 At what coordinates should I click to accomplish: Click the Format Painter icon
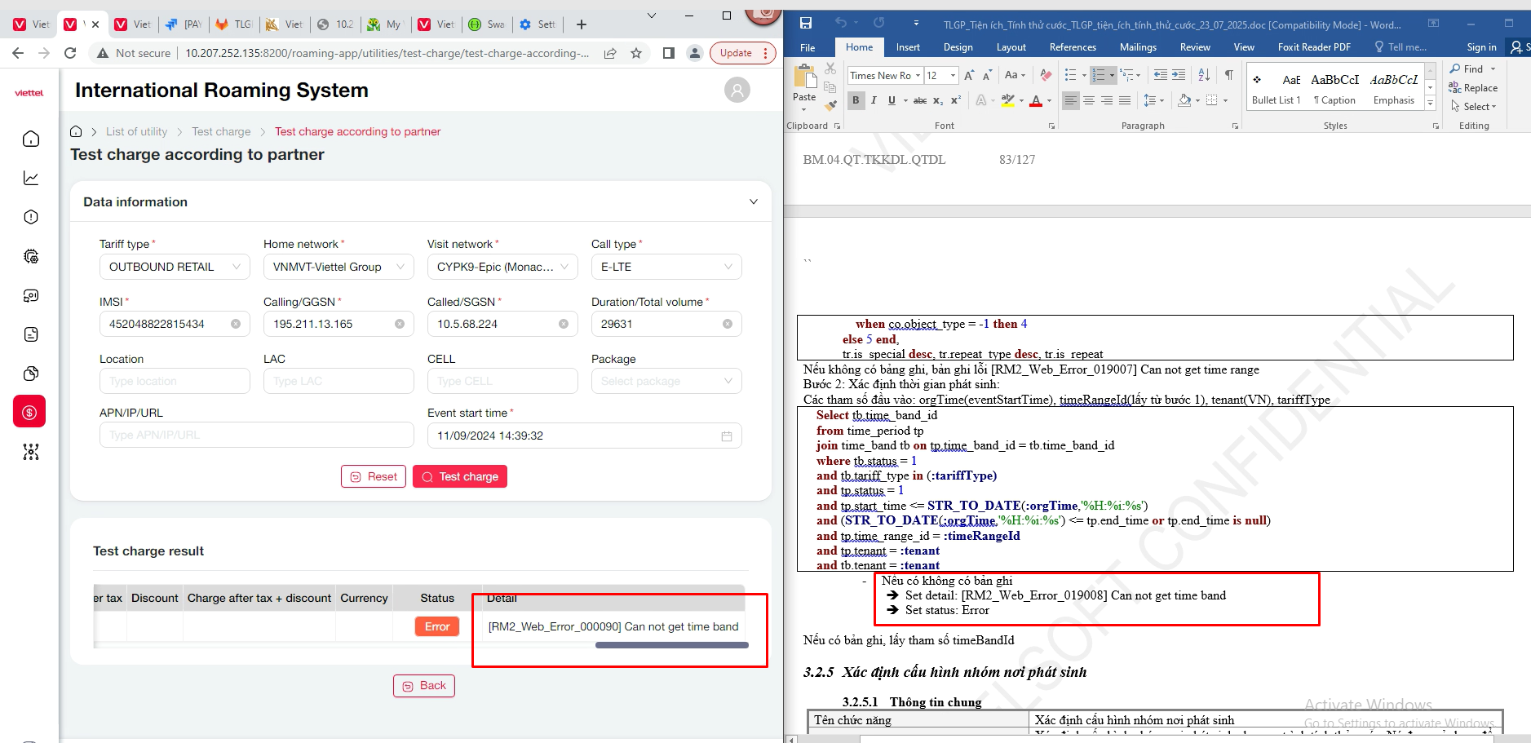click(830, 105)
